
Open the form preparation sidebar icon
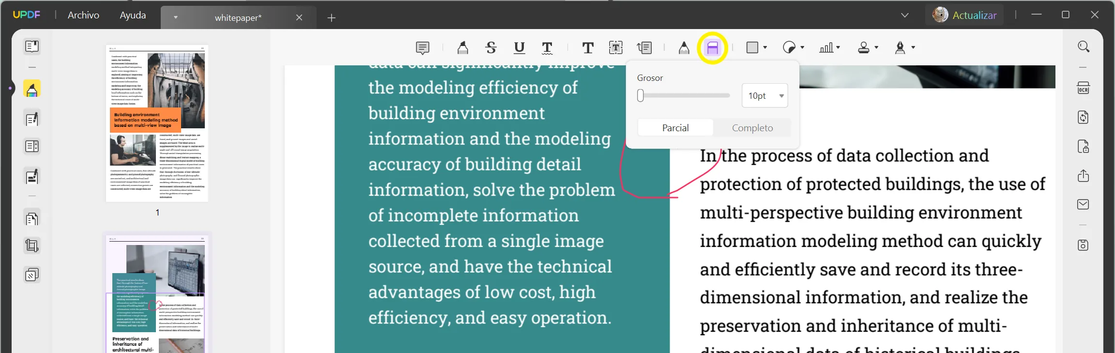pos(32,146)
